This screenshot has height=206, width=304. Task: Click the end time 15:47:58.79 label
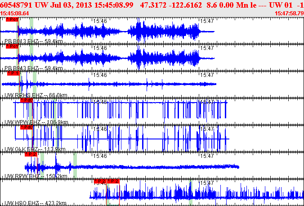[x=289, y=13]
